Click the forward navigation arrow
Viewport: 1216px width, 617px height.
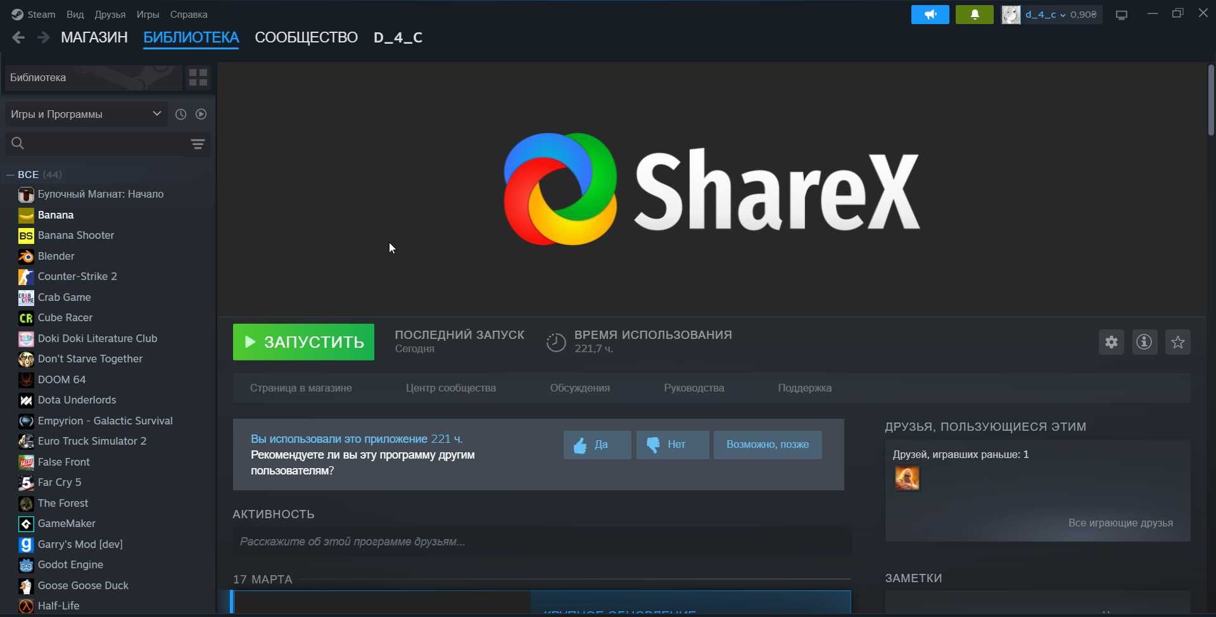pos(43,37)
